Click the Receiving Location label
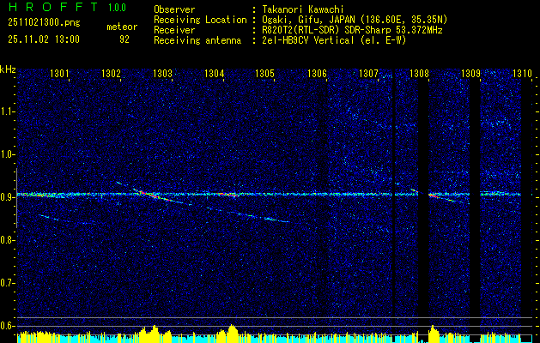This screenshot has height=343, width=540. pos(200,20)
